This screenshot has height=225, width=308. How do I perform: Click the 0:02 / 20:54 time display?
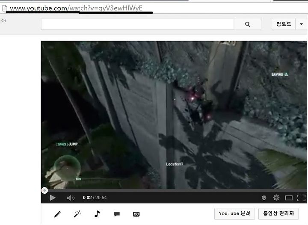95,198
